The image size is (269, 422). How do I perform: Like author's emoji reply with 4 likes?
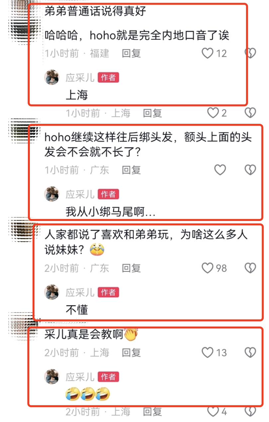click(213, 412)
